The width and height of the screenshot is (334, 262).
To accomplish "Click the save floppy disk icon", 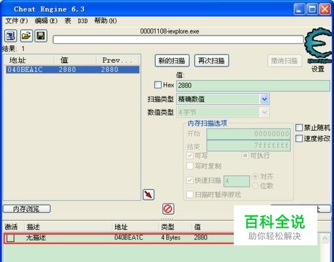I will (x=41, y=36).
